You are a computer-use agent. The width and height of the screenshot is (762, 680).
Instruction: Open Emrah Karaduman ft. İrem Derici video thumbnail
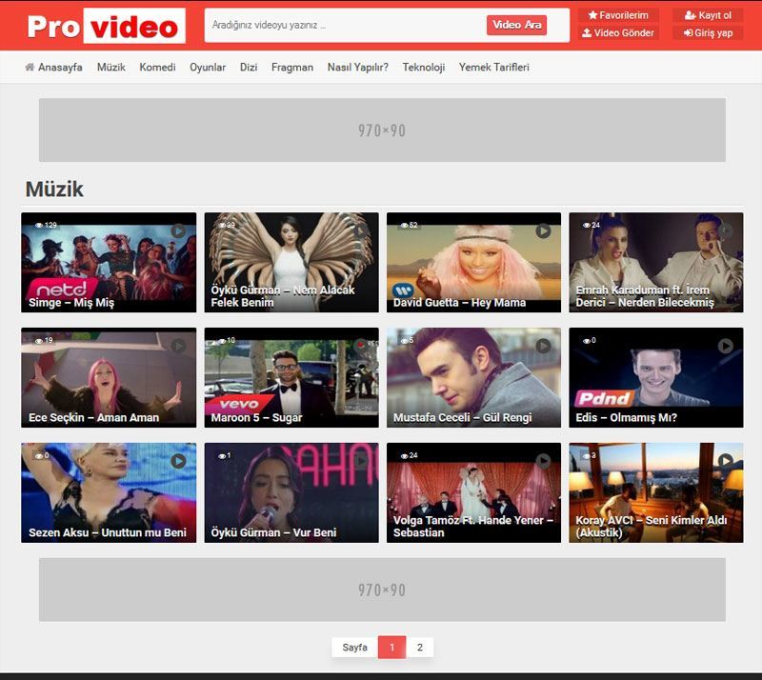656,263
